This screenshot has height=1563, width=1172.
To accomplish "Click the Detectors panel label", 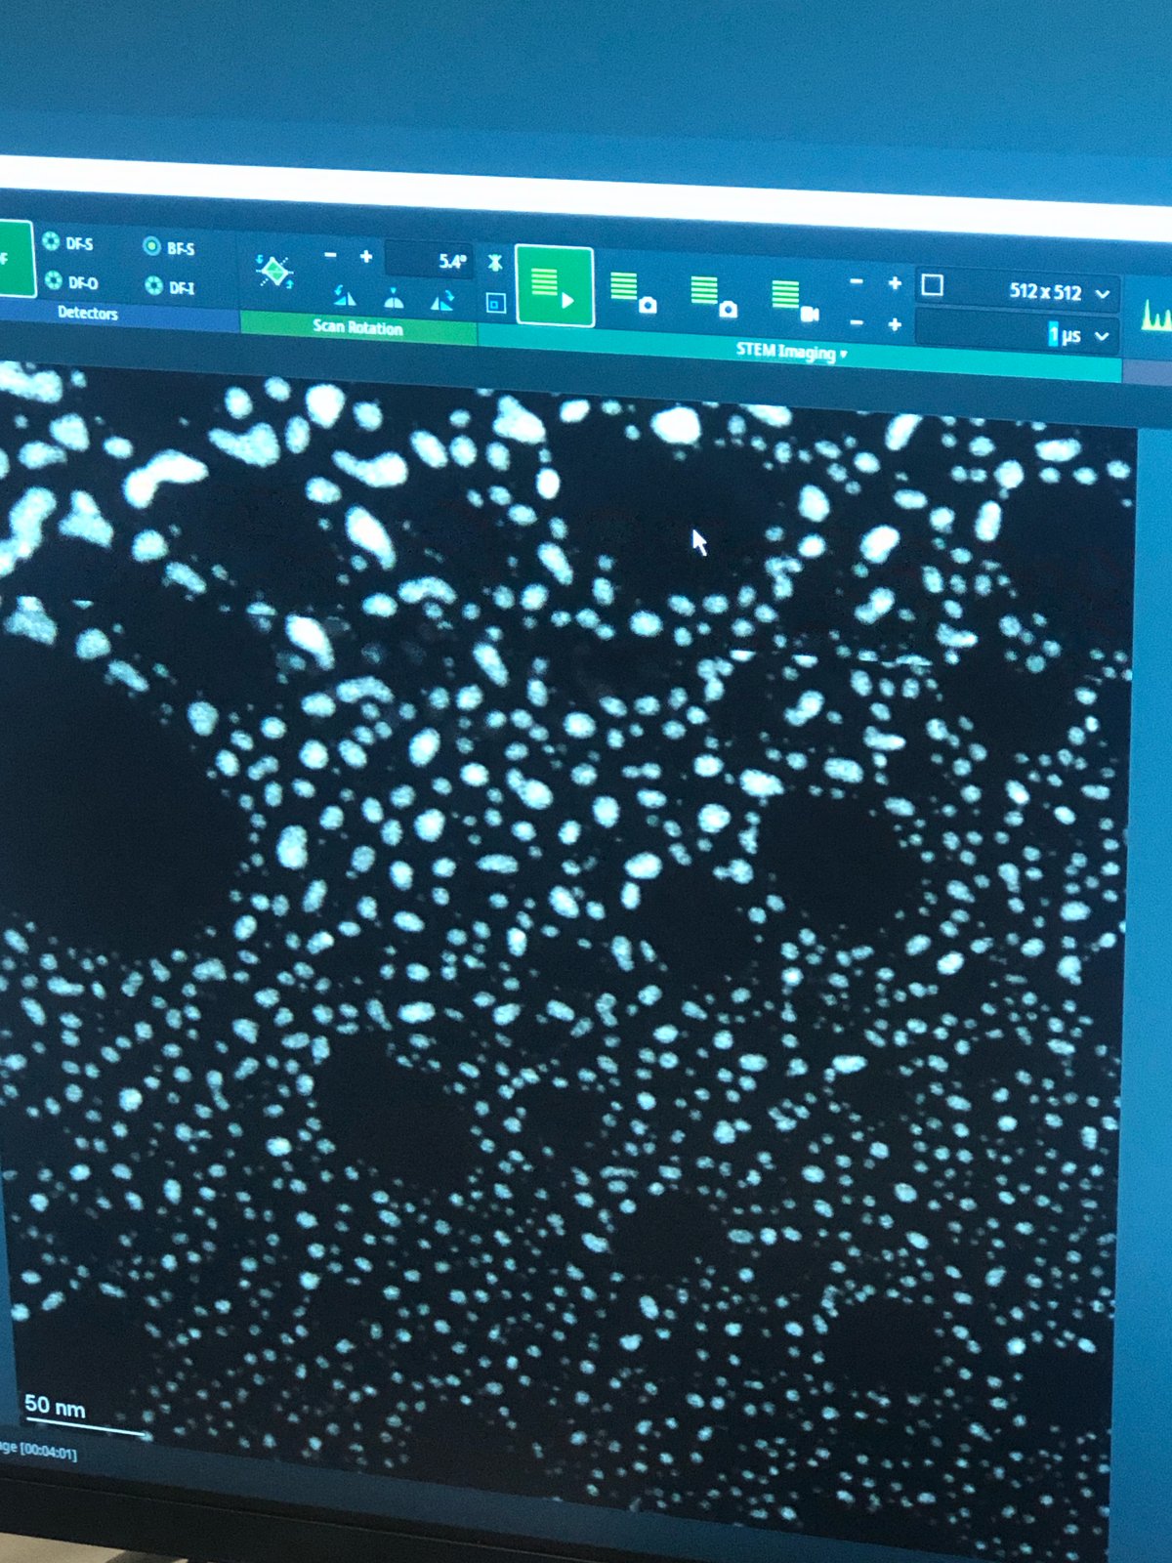I will click(88, 313).
